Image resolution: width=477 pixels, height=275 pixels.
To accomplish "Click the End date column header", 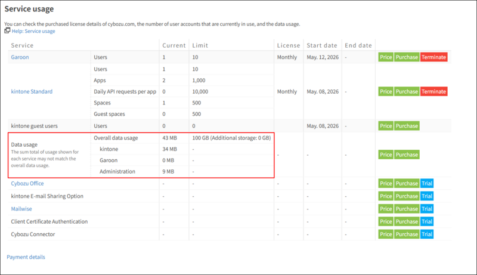I will coord(358,45).
